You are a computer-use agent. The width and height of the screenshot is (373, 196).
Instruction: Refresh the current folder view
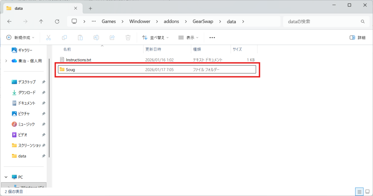click(x=57, y=21)
